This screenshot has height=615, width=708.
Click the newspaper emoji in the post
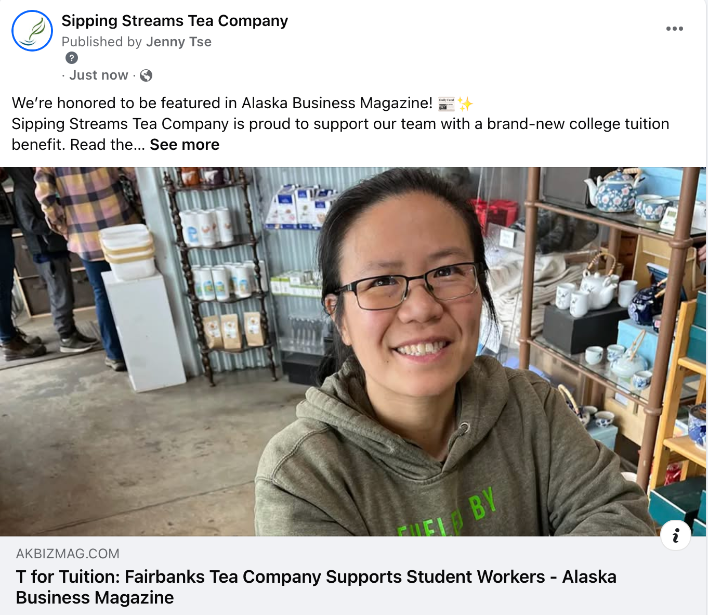click(446, 104)
